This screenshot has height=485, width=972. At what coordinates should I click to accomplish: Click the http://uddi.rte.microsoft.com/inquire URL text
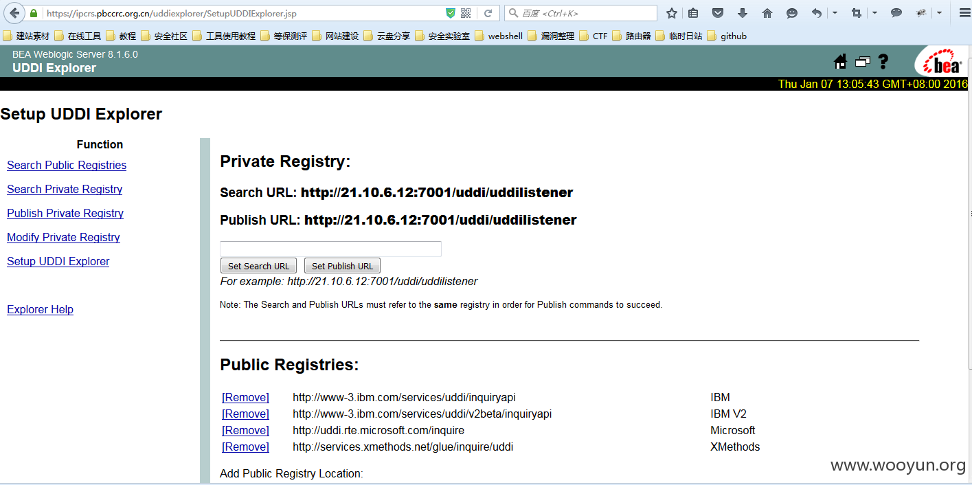[378, 430]
